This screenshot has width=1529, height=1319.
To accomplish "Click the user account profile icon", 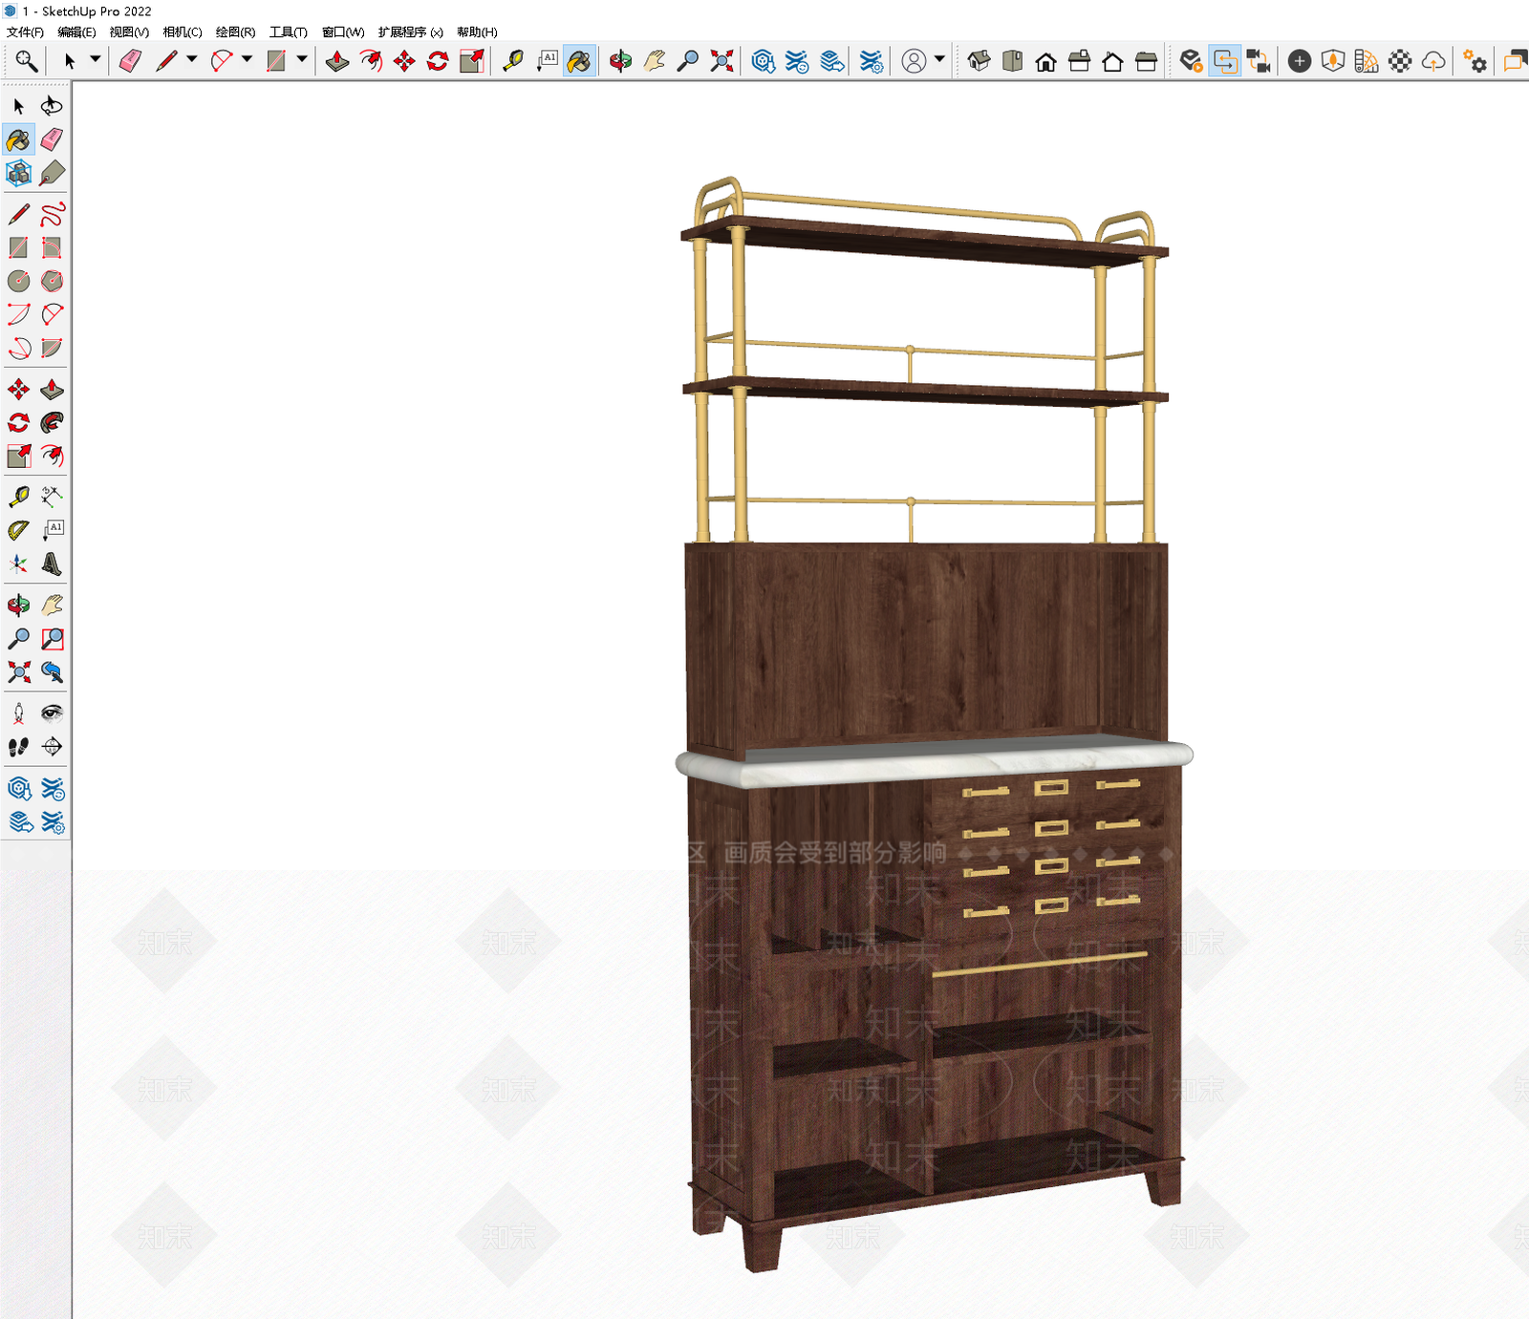I will (x=914, y=61).
